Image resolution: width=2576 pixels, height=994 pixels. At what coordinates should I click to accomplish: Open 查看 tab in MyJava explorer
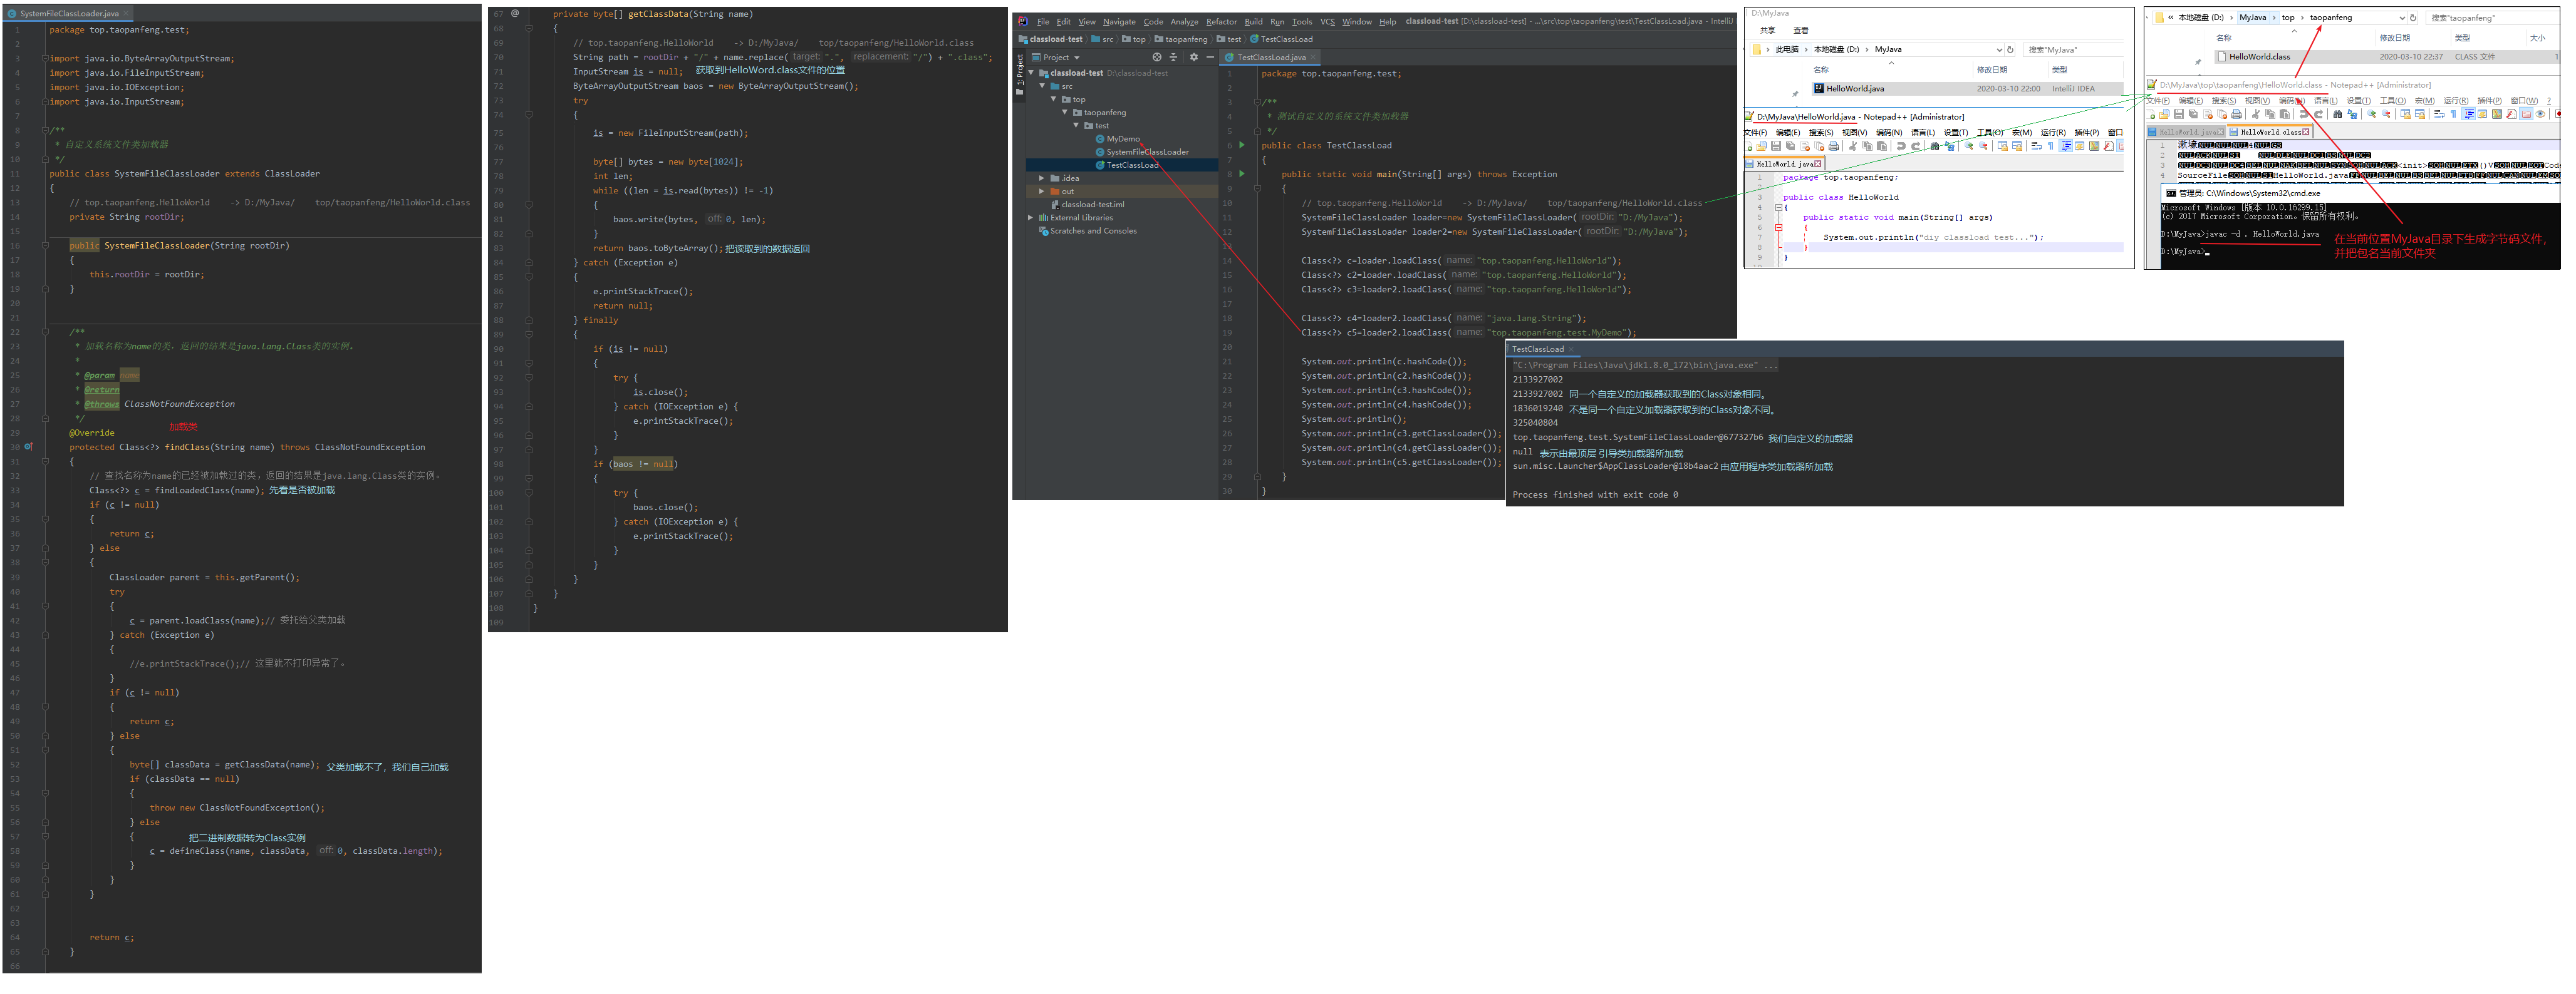coord(1801,30)
